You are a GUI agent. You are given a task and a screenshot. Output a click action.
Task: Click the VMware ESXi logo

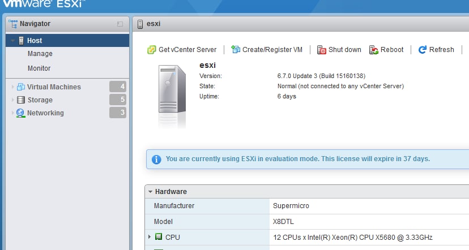[44, 3]
